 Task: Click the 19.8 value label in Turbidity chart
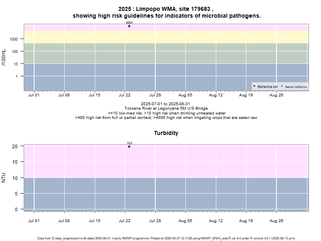tap(129, 143)
